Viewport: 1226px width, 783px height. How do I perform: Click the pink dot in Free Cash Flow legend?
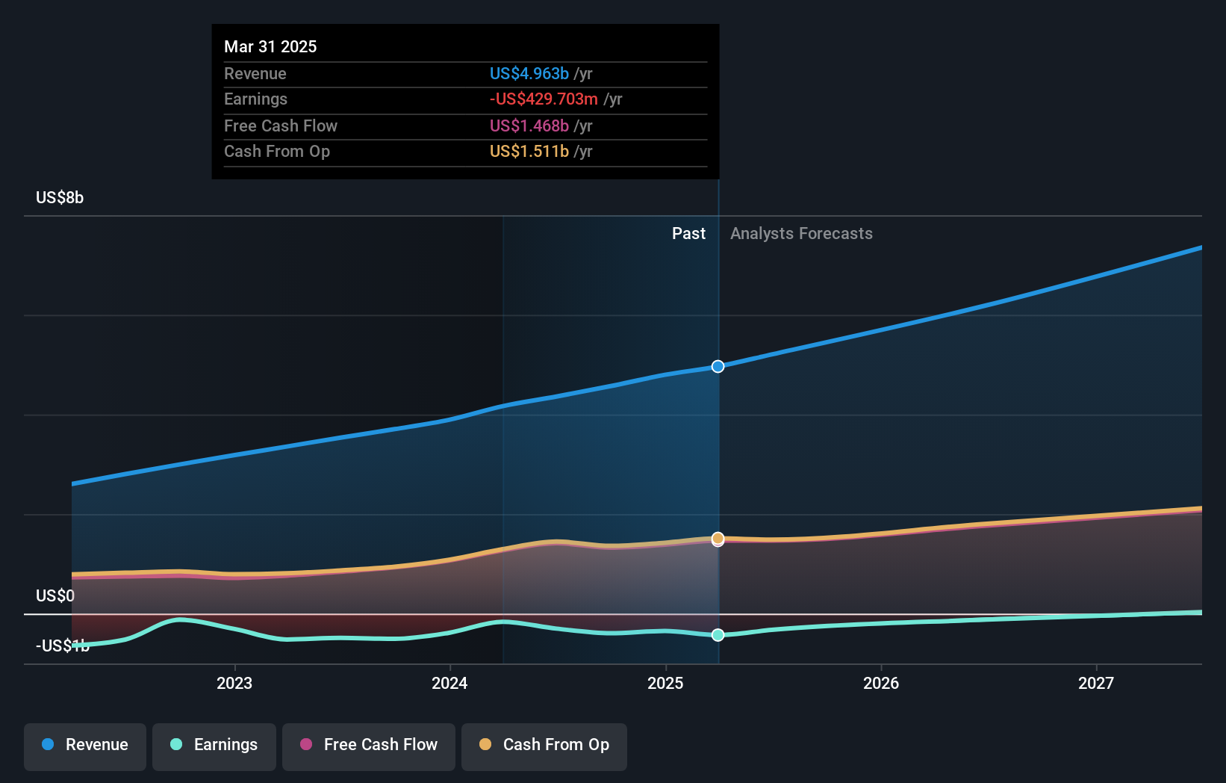[306, 744]
